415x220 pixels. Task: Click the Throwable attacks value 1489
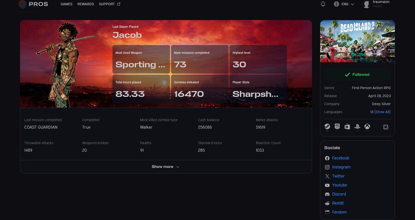pos(28,150)
